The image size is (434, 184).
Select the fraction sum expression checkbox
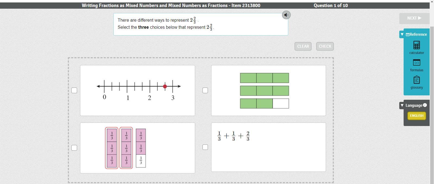(205, 147)
